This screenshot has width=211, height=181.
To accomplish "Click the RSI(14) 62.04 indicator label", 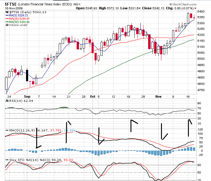I will tap(21, 101).
